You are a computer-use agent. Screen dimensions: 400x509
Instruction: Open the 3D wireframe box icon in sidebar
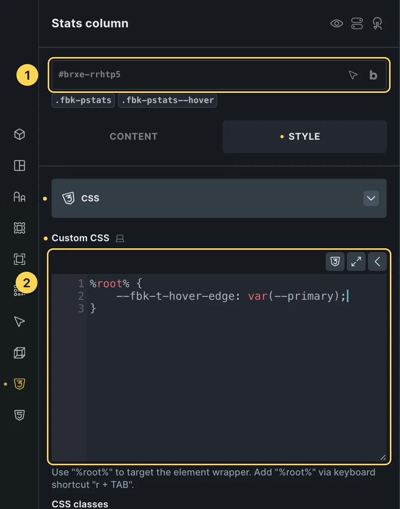point(20,353)
